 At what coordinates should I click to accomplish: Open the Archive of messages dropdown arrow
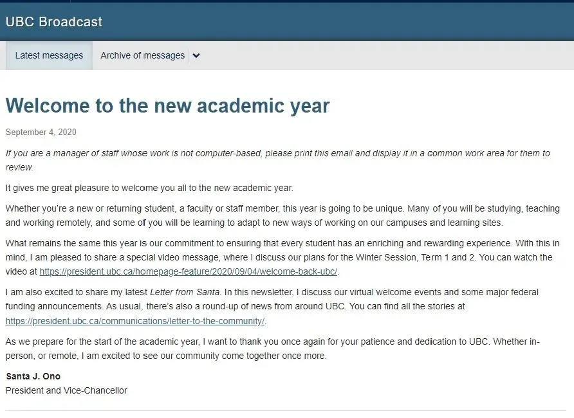(x=196, y=55)
